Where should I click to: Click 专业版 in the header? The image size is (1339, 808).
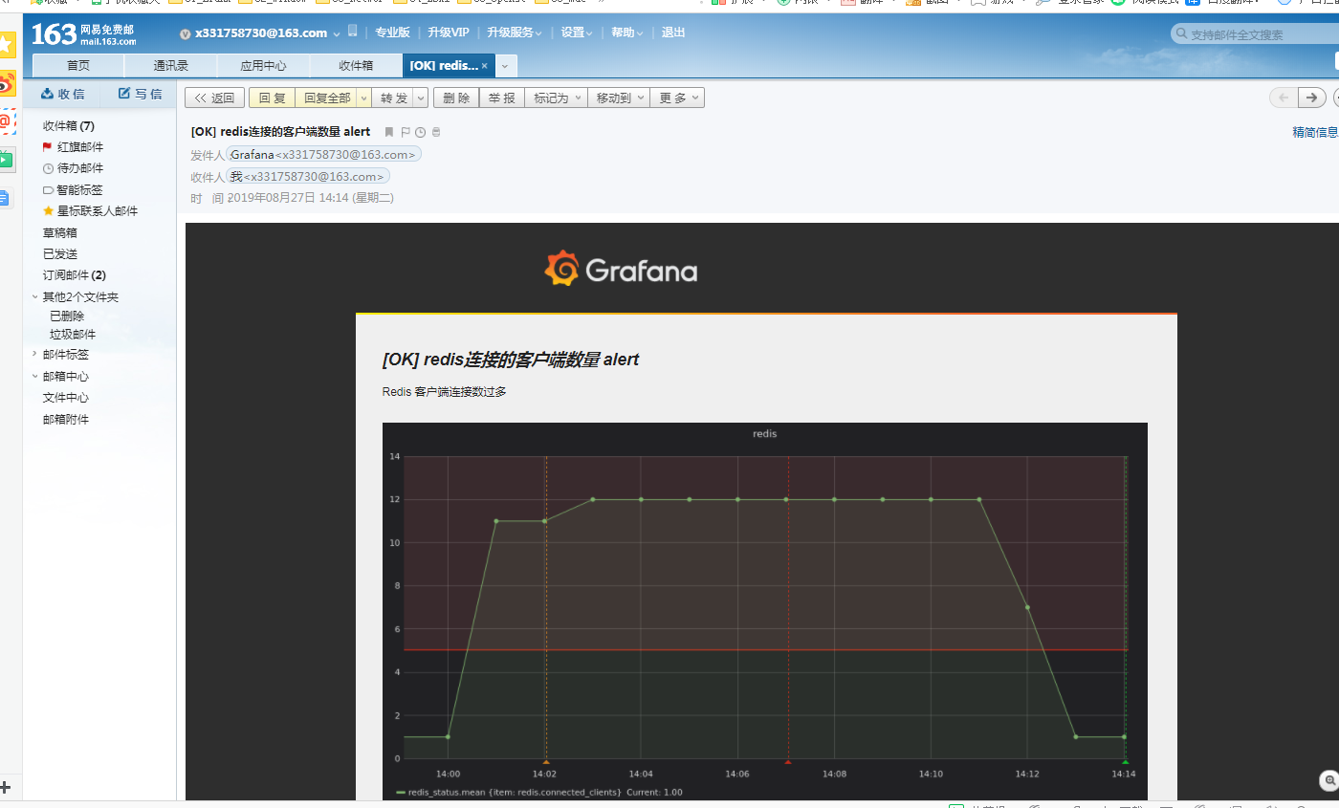coord(392,33)
